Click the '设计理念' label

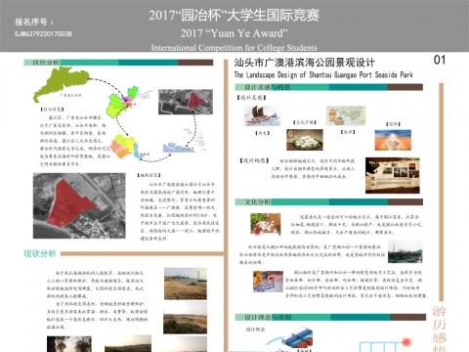[255, 330]
